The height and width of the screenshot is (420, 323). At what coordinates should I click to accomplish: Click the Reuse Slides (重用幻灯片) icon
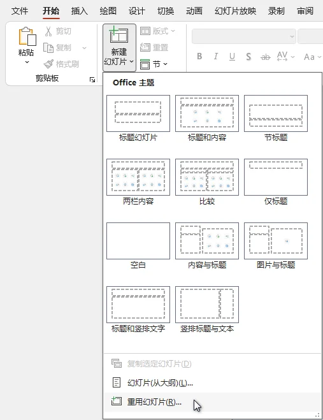[117, 401]
